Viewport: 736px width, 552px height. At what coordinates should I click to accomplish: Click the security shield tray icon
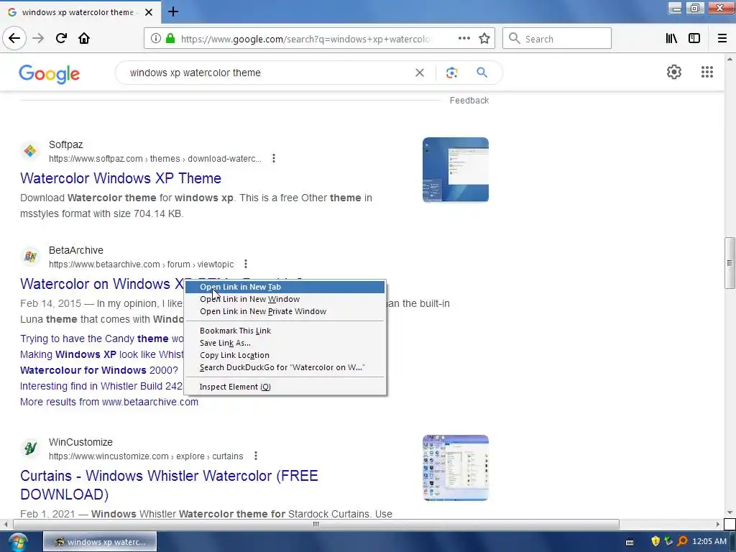pos(655,542)
